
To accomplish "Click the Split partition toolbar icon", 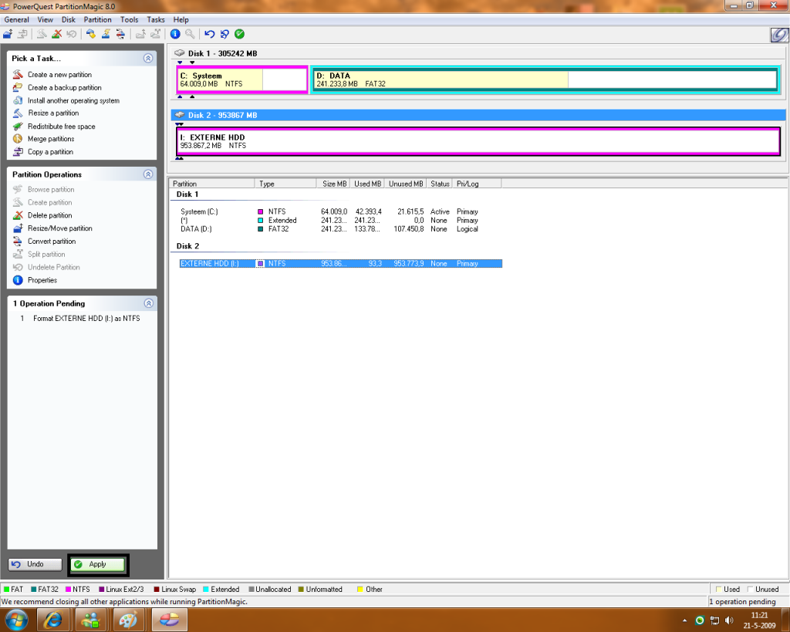I will (x=156, y=34).
